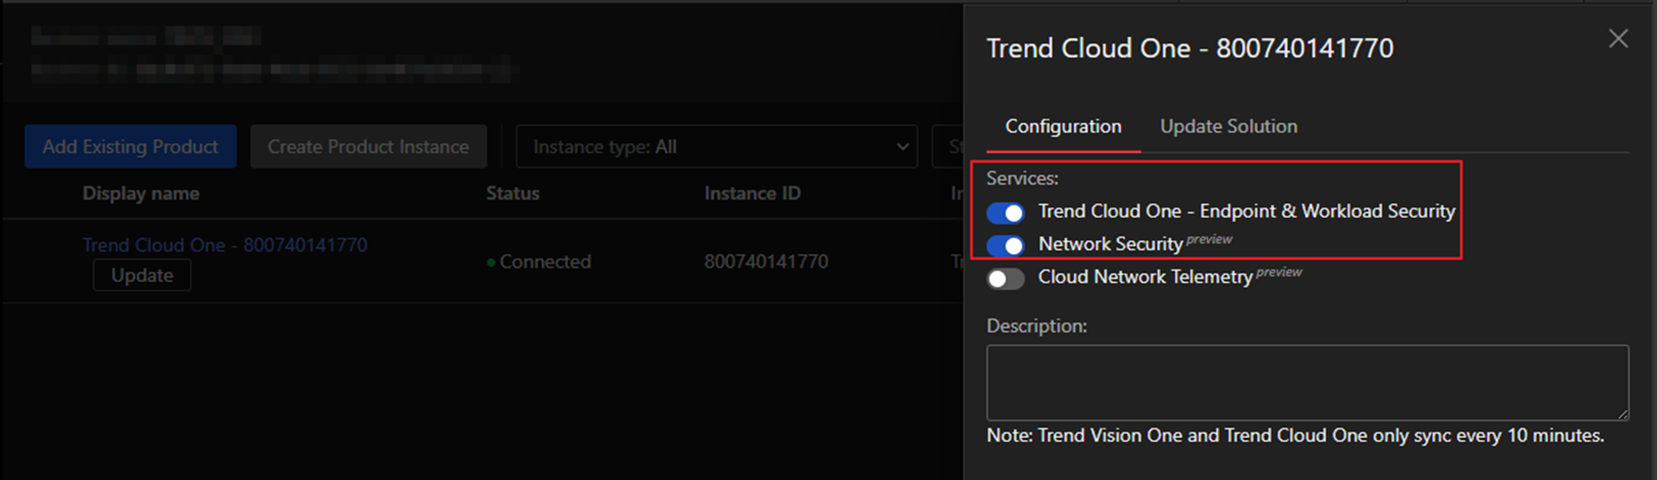Viewport: 1657px width, 480px height.
Task: Select the instance ID value in the table row
Action: [x=765, y=262]
